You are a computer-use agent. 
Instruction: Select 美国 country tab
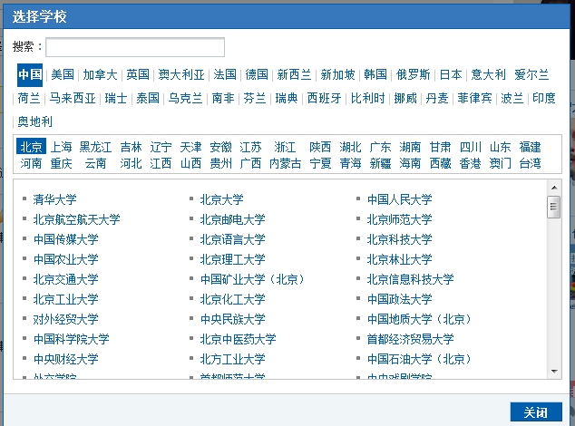pos(63,75)
